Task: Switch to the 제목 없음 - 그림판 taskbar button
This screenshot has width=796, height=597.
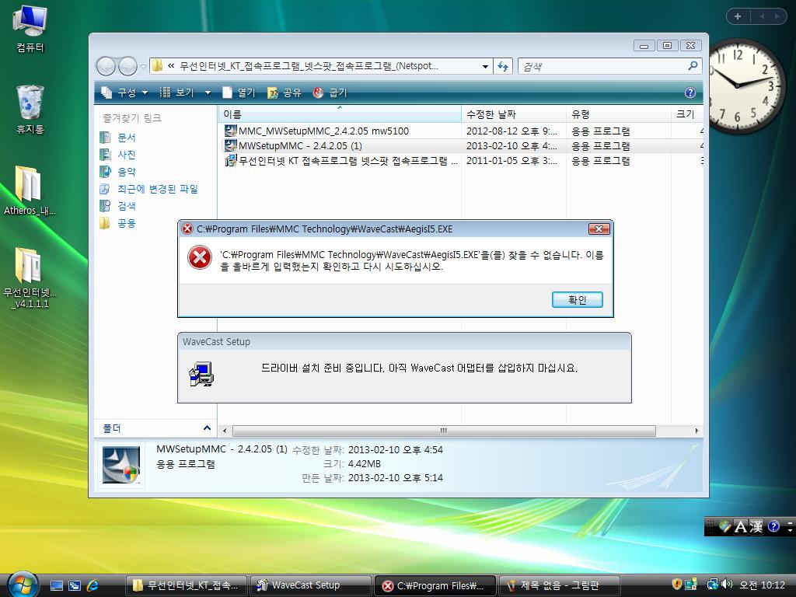Action: coord(560,585)
